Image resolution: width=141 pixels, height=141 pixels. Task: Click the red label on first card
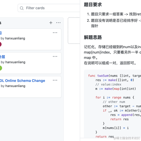point(1,44)
